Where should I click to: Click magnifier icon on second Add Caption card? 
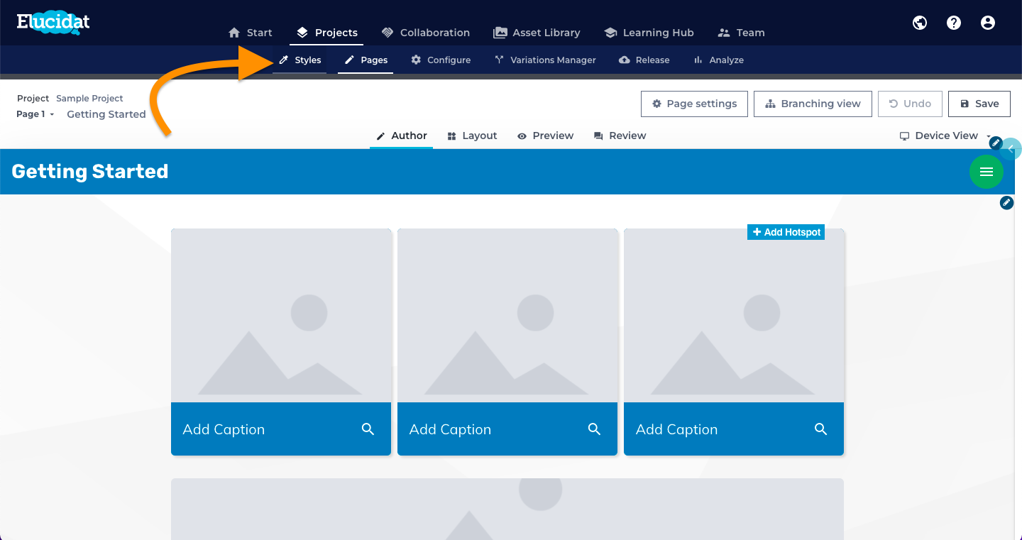click(x=594, y=429)
